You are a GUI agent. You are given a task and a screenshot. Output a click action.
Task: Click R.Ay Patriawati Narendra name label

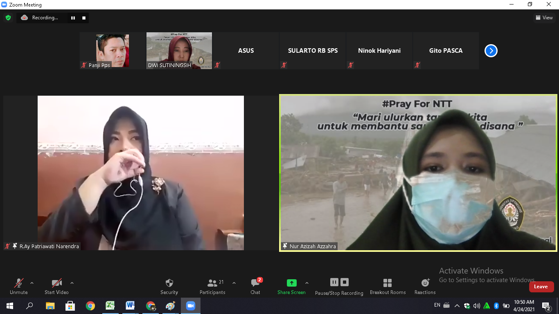(x=49, y=246)
